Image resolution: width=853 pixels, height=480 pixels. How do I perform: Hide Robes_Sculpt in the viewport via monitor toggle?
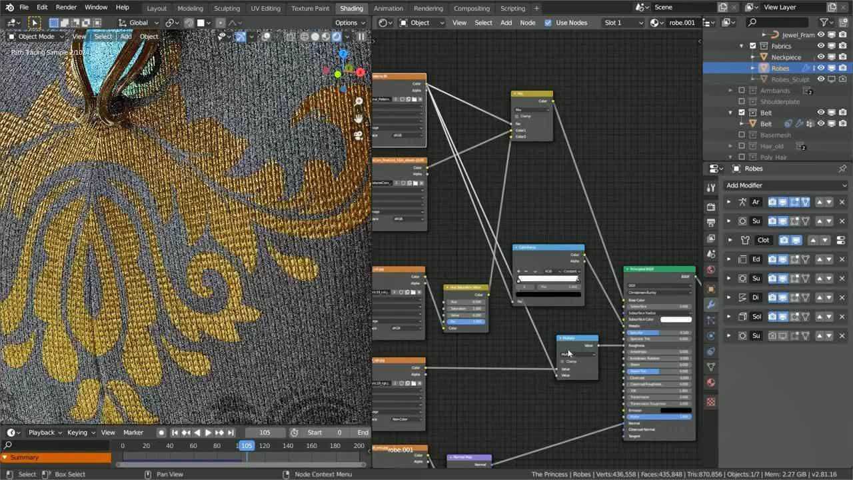831,79
